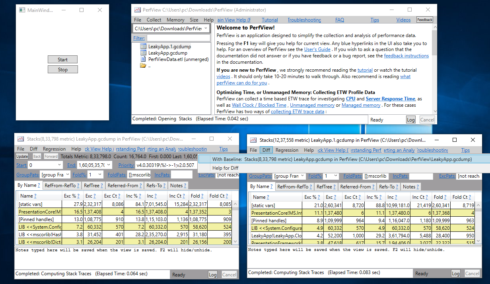Click the Filter label link in PerfView
This screenshot has width=490, height=284.
coord(139,38)
